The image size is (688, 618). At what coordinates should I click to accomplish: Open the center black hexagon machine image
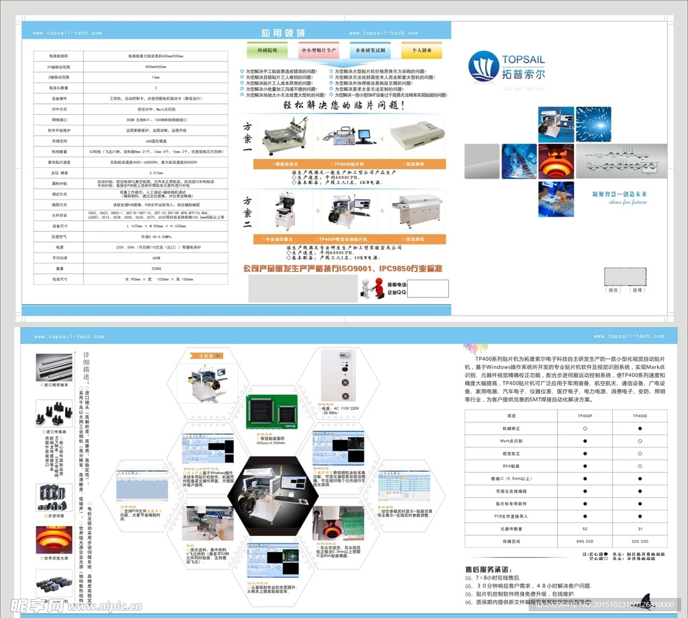point(273,496)
